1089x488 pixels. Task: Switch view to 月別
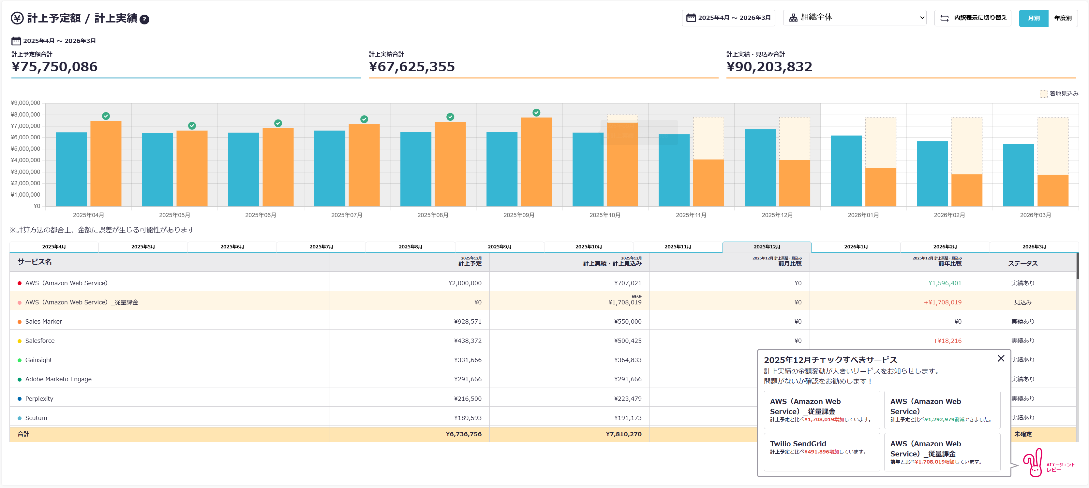click(1033, 18)
